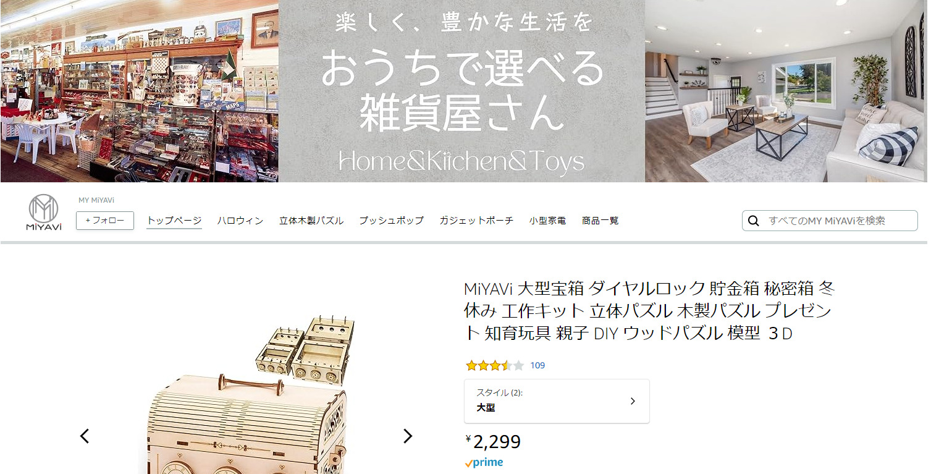Open the 109 reviews link
This screenshot has height=474, width=931.
pyautogui.click(x=537, y=365)
